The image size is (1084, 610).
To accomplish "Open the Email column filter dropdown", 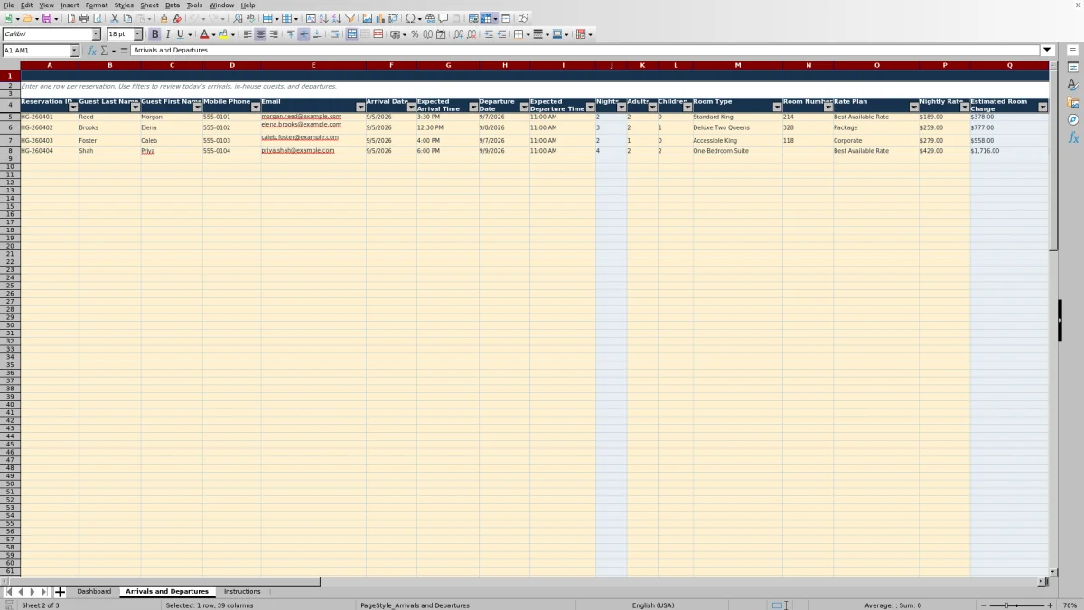I will (360, 107).
